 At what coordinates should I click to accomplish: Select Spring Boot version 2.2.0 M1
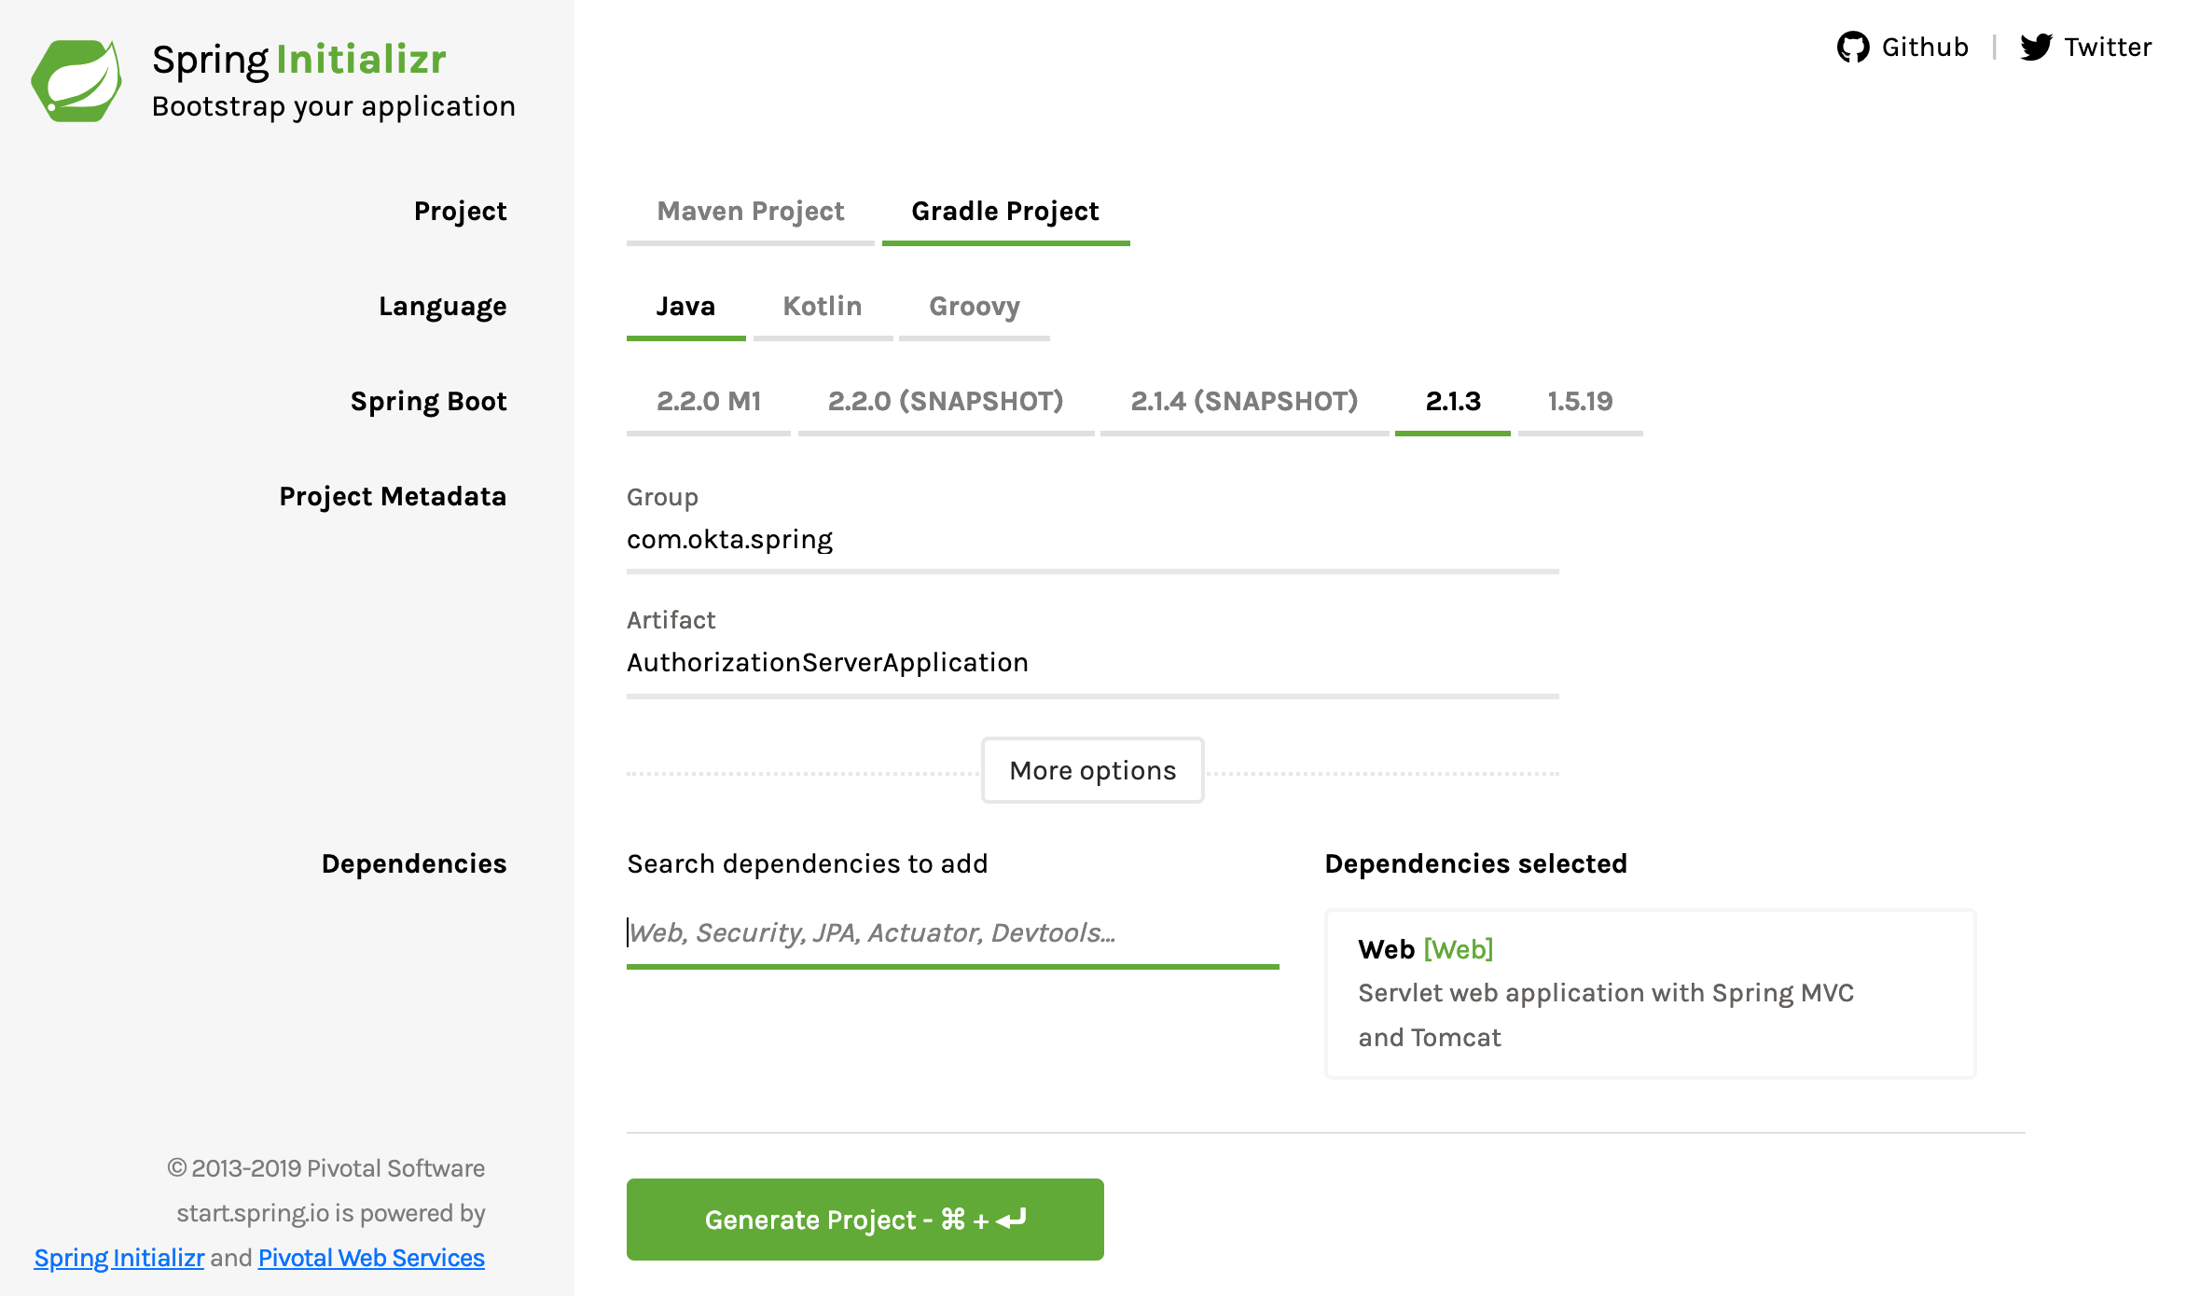708,402
